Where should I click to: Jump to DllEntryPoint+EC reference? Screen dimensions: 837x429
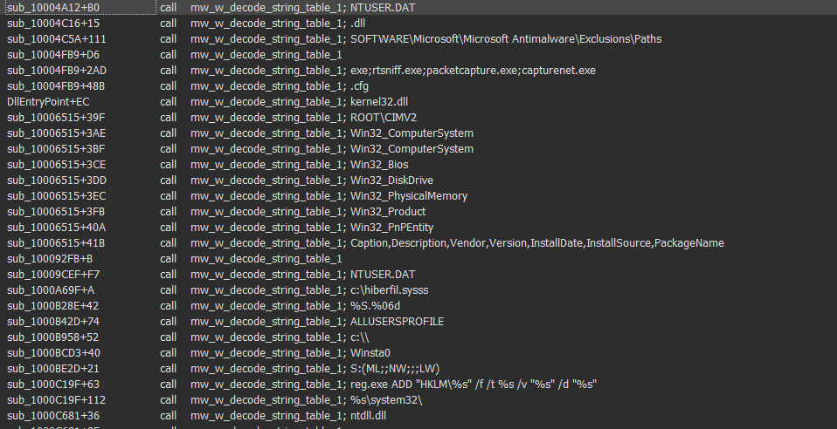pyautogui.click(x=48, y=101)
